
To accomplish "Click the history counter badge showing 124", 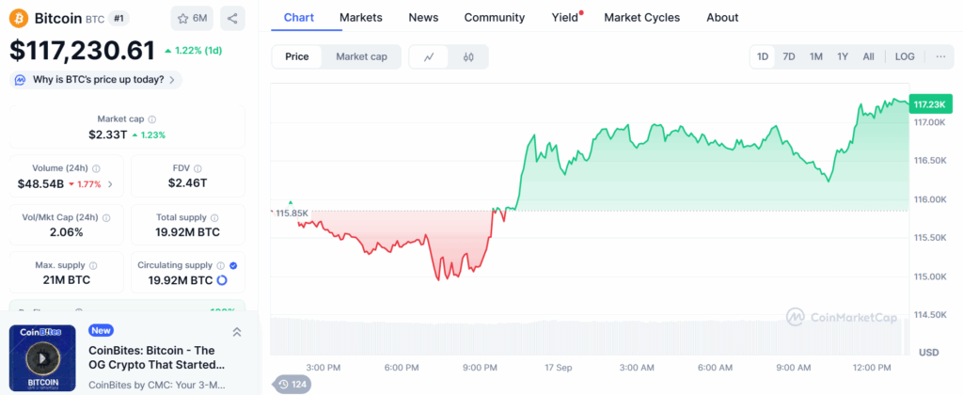I will [292, 384].
